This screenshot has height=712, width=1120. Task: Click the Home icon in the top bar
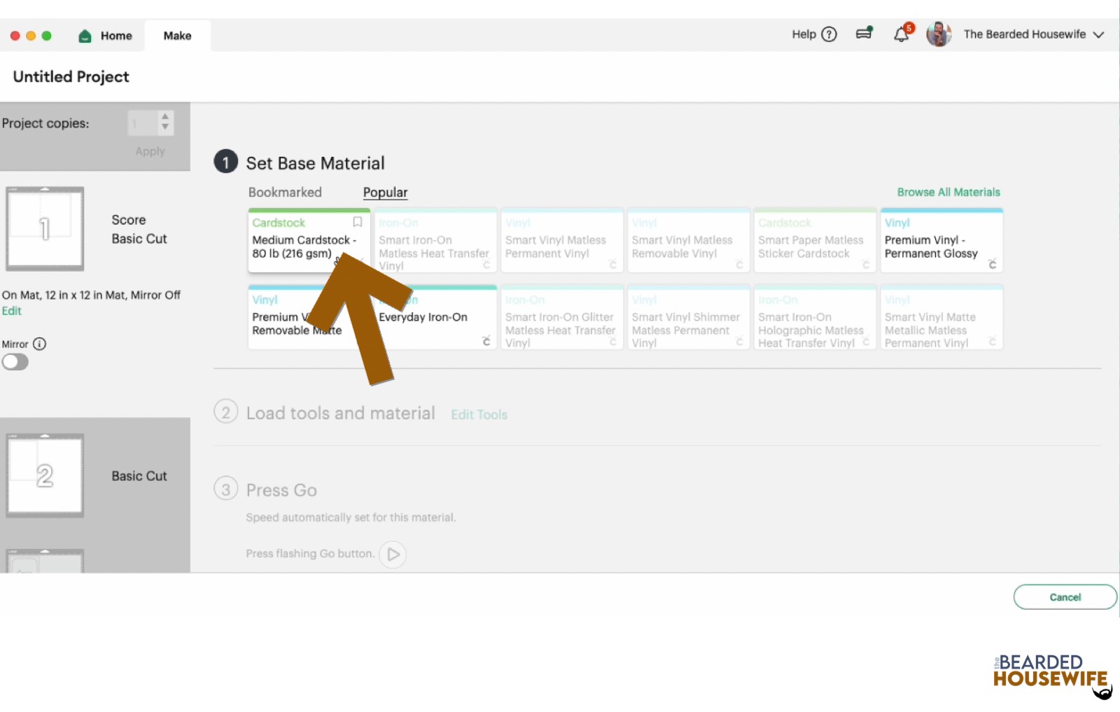pyautogui.click(x=84, y=35)
